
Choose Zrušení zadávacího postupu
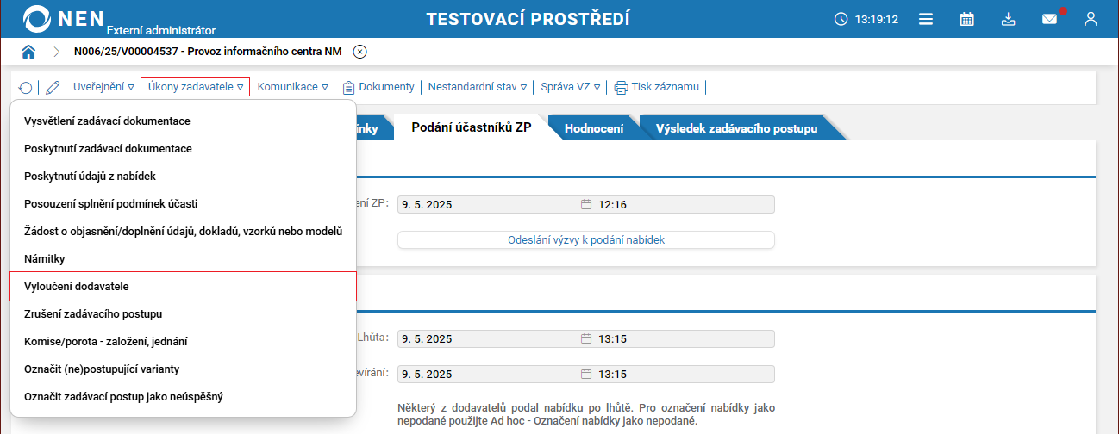pyautogui.click(x=183, y=313)
